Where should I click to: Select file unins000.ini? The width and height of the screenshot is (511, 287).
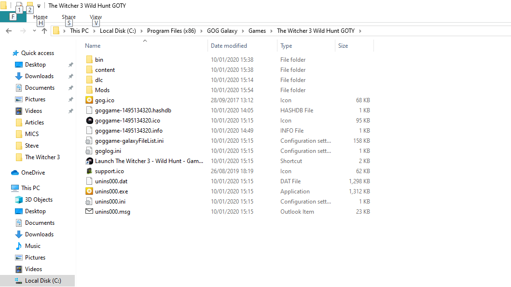tap(110, 202)
